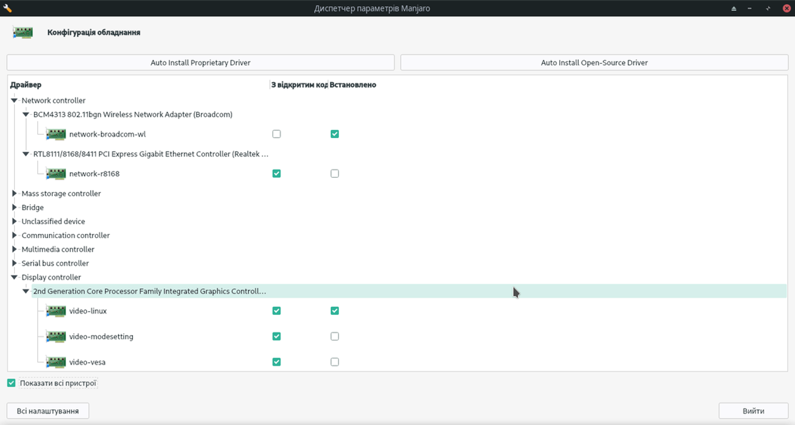The image size is (795, 425).
Task: Select the Mass storage controller label
Action: pos(61,193)
